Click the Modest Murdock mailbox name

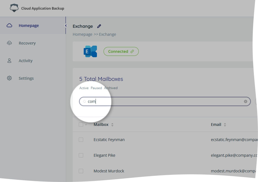click(x=109, y=171)
